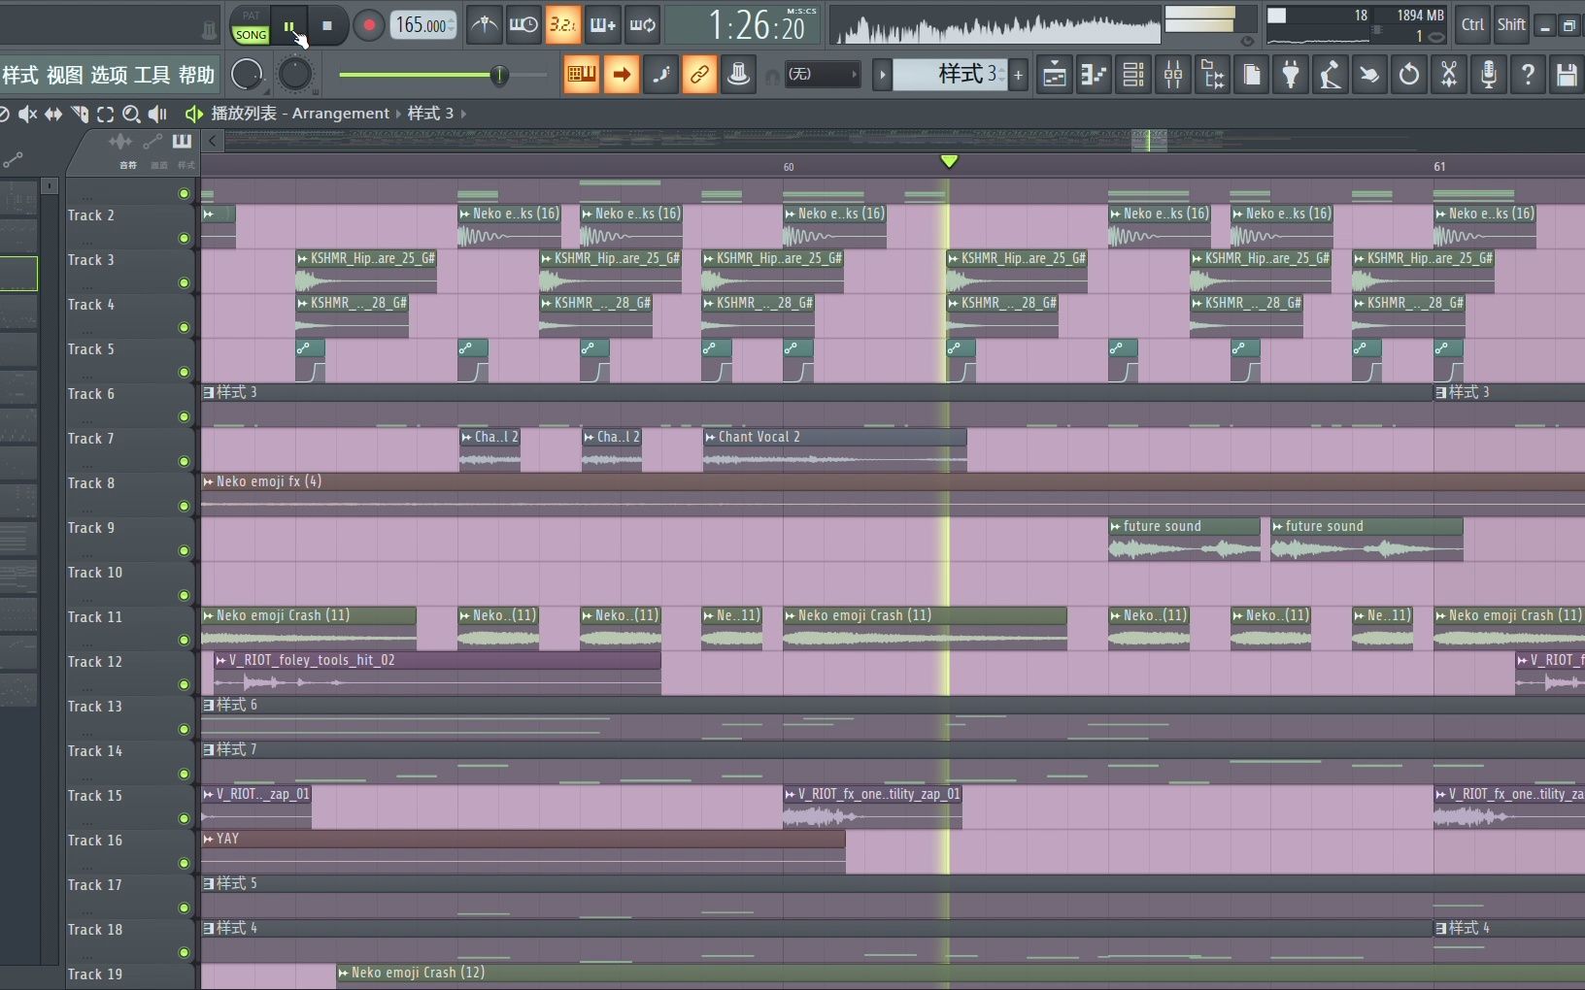Open the Mixer window icon

tap(1173, 75)
